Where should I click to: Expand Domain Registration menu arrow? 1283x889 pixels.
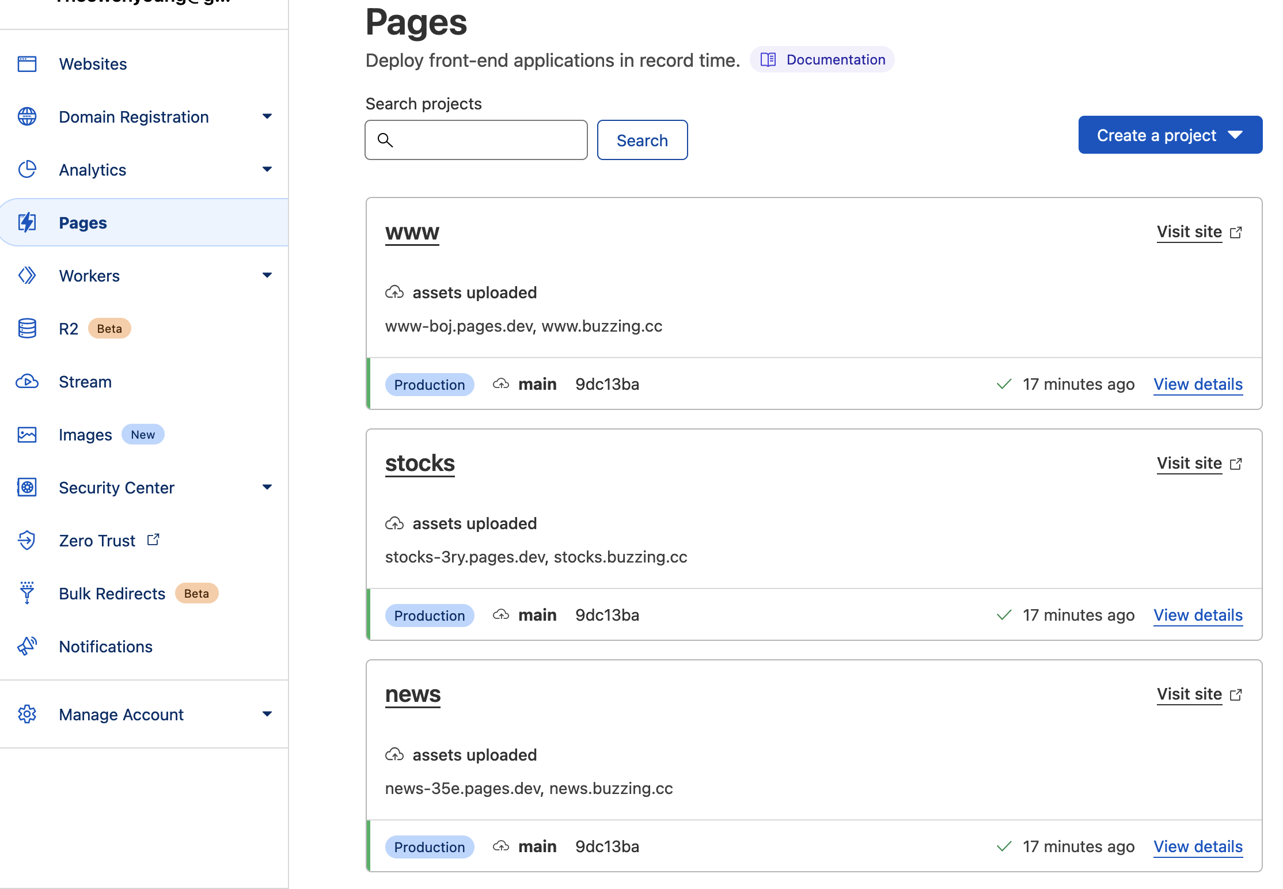point(267,117)
